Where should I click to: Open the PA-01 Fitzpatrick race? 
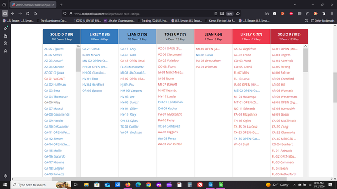click(246, 114)
